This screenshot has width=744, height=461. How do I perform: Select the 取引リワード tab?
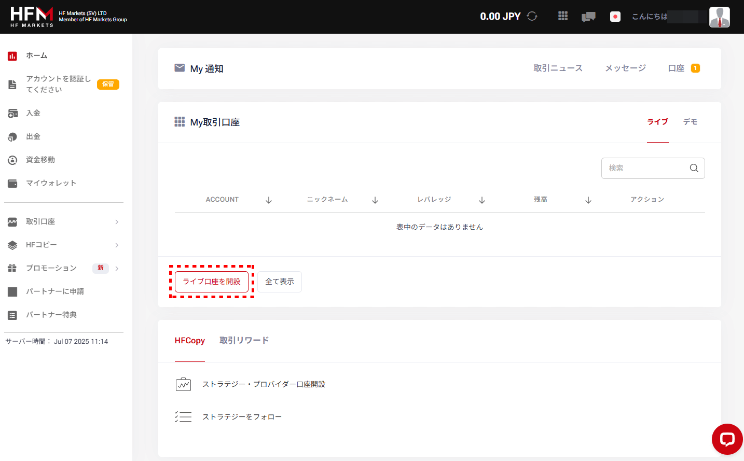click(x=244, y=341)
